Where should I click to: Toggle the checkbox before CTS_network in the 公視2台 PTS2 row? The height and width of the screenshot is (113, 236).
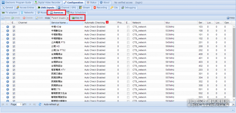(x=128, y=50)
